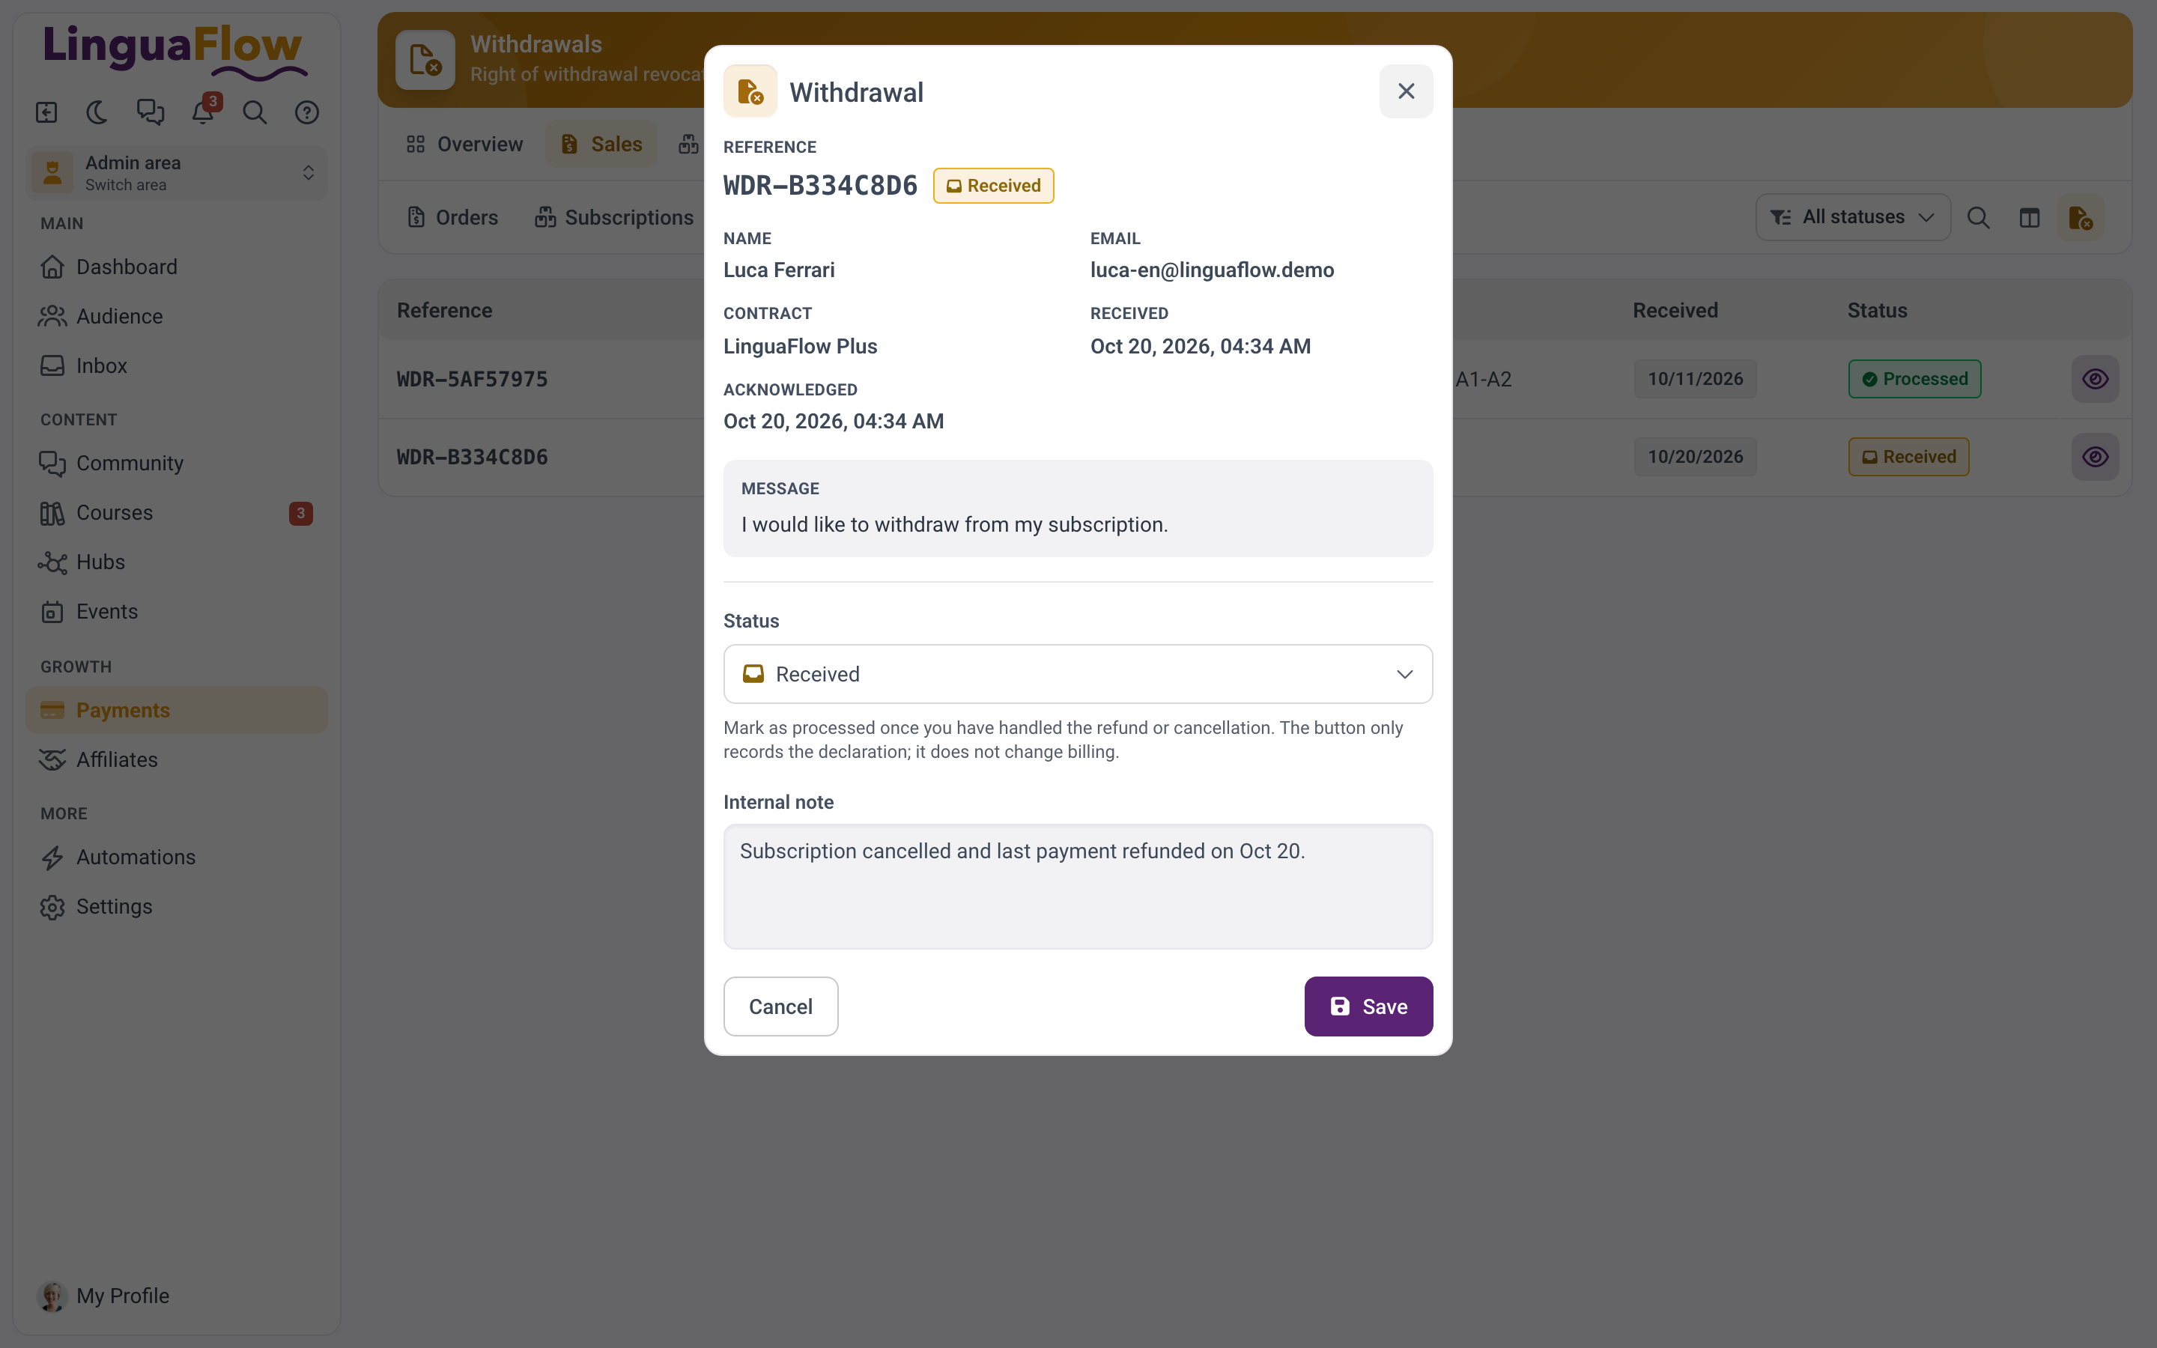Save the withdrawal changes

[1368, 1007]
